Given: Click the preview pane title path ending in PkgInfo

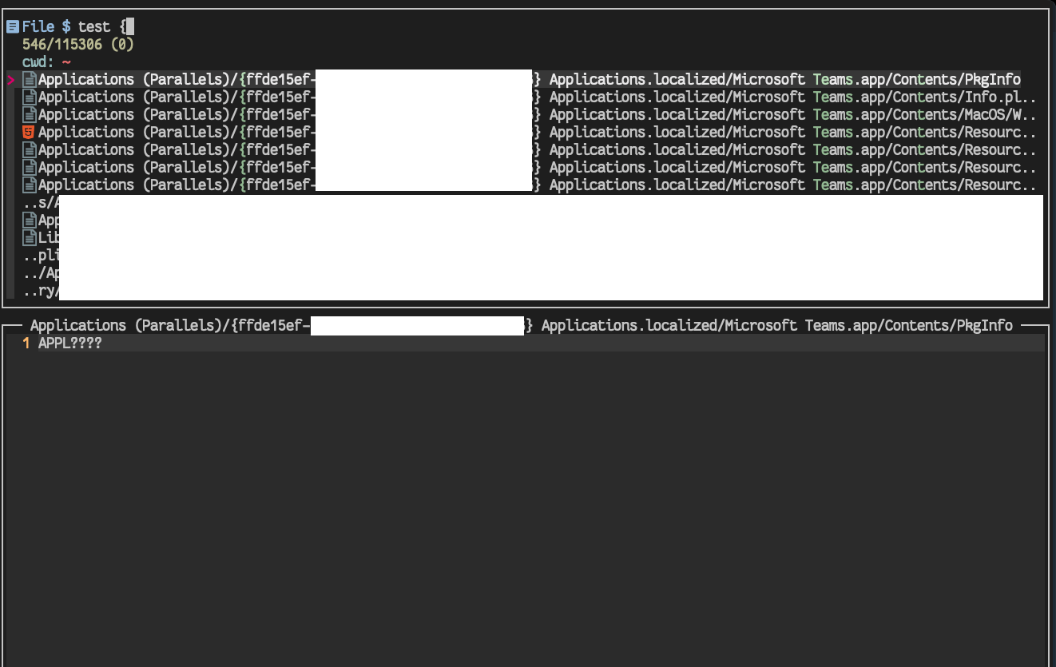Looking at the screenshot, I should pyautogui.click(x=522, y=326).
